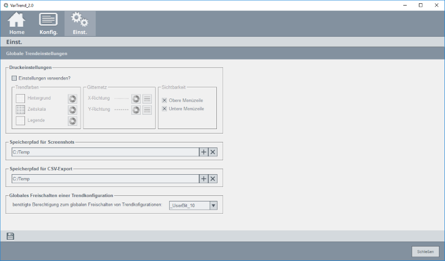Minimize the VarTrend window
445x261 pixels.
405,5
